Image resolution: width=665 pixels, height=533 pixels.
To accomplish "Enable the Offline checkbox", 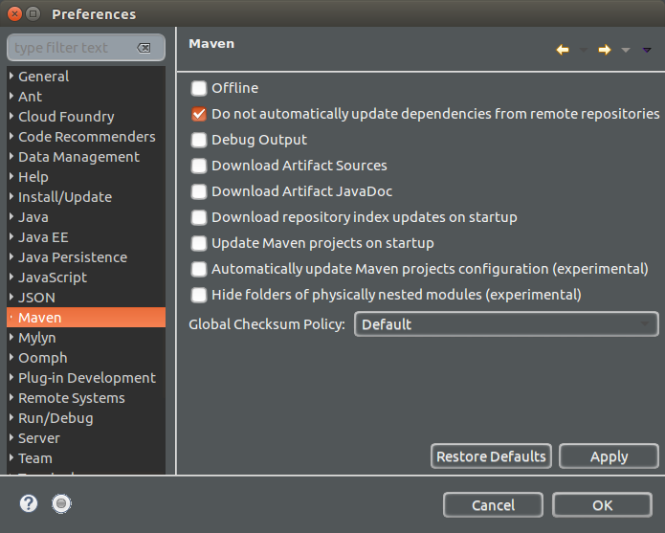I will click(199, 88).
